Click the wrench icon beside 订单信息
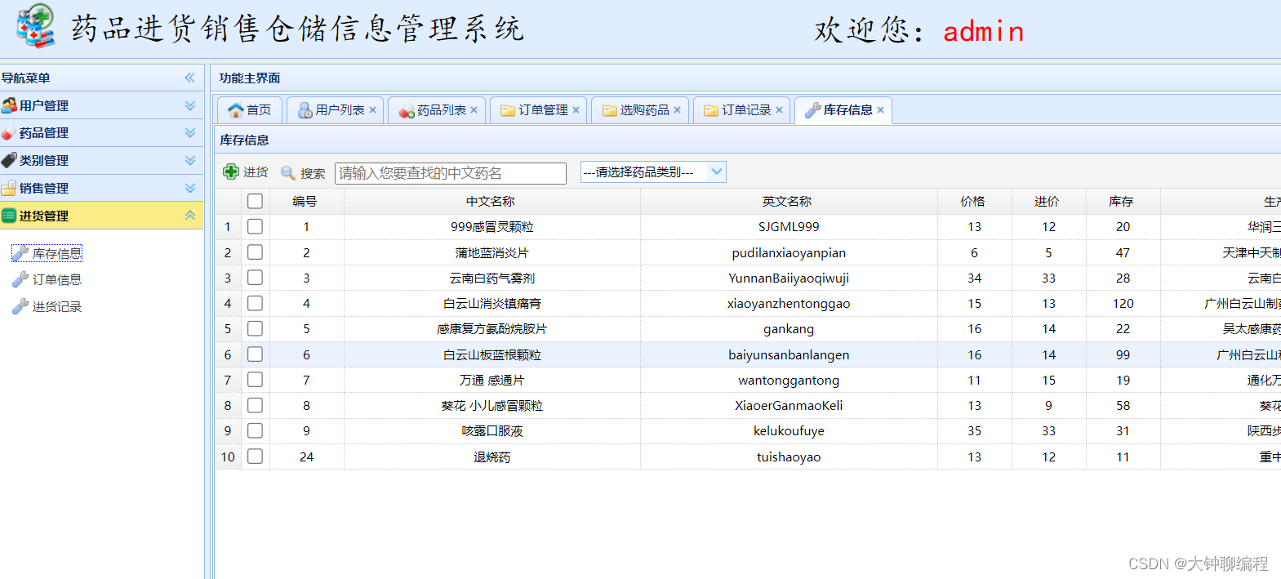 coord(20,280)
